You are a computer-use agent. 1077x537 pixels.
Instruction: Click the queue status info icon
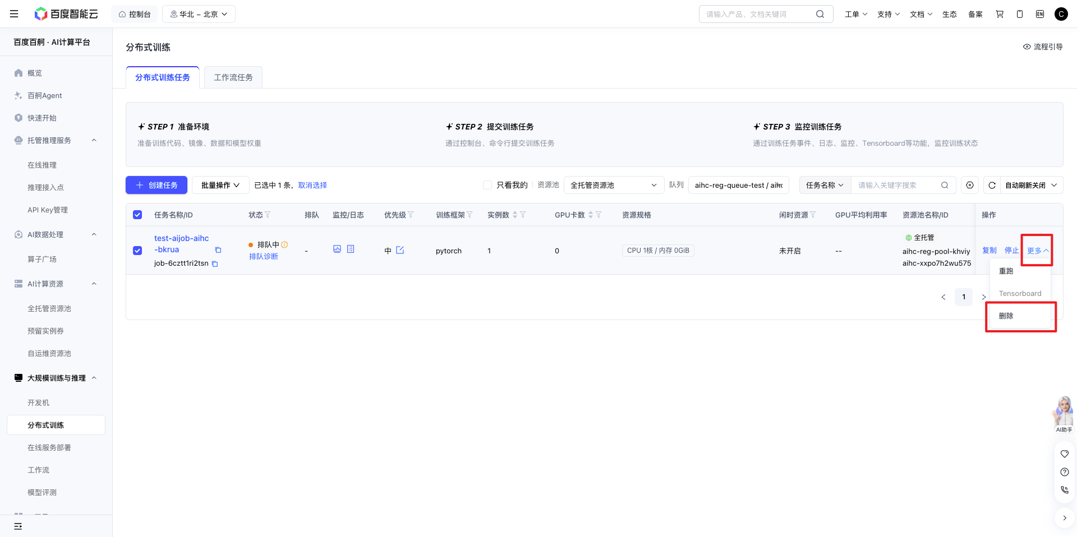pos(284,244)
